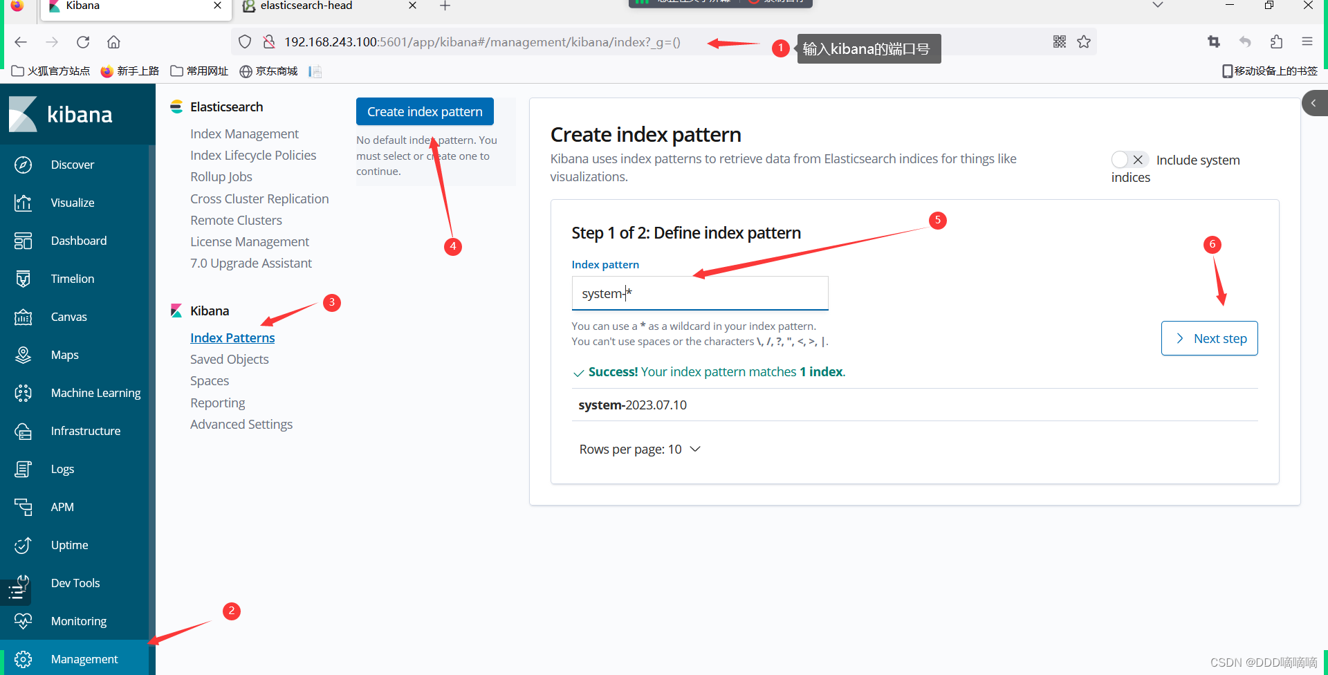Open Machine Learning icon
This screenshot has width=1328, height=675.
tap(23, 393)
